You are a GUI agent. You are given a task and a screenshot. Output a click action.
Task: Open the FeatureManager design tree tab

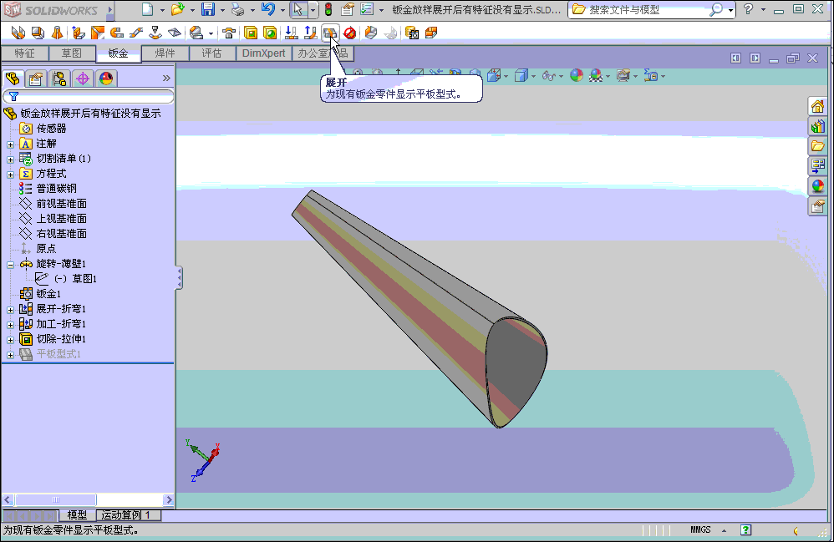[13, 79]
